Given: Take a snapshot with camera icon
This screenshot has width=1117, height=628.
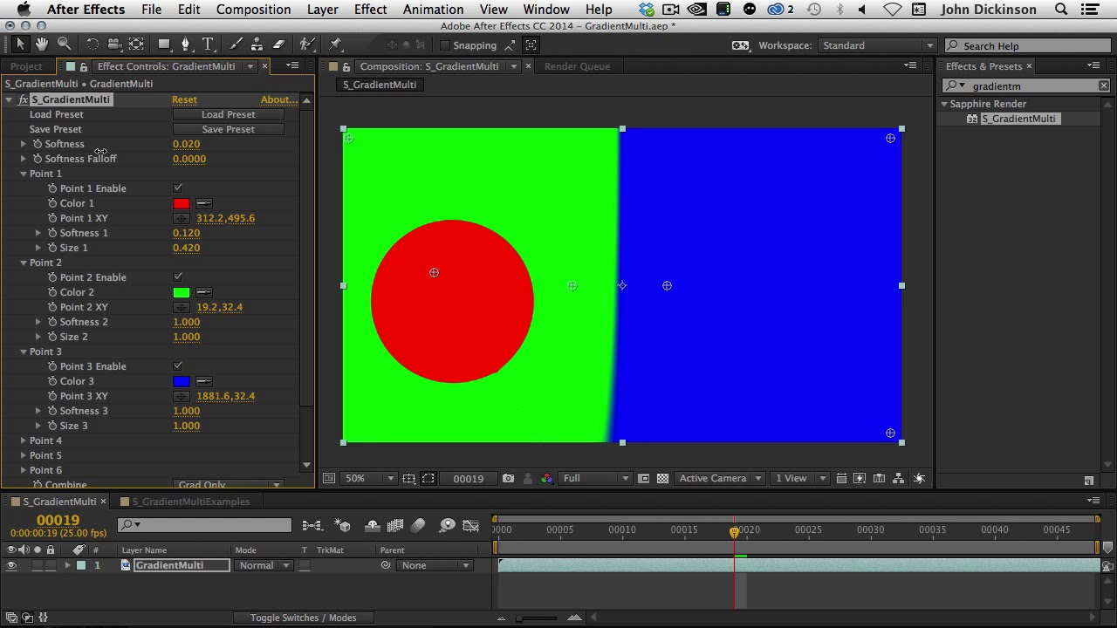Looking at the screenshot, I should click(x=508, y=478).
